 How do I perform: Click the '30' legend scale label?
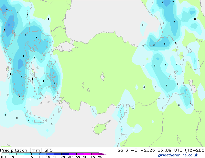click(x=70, y=157)
